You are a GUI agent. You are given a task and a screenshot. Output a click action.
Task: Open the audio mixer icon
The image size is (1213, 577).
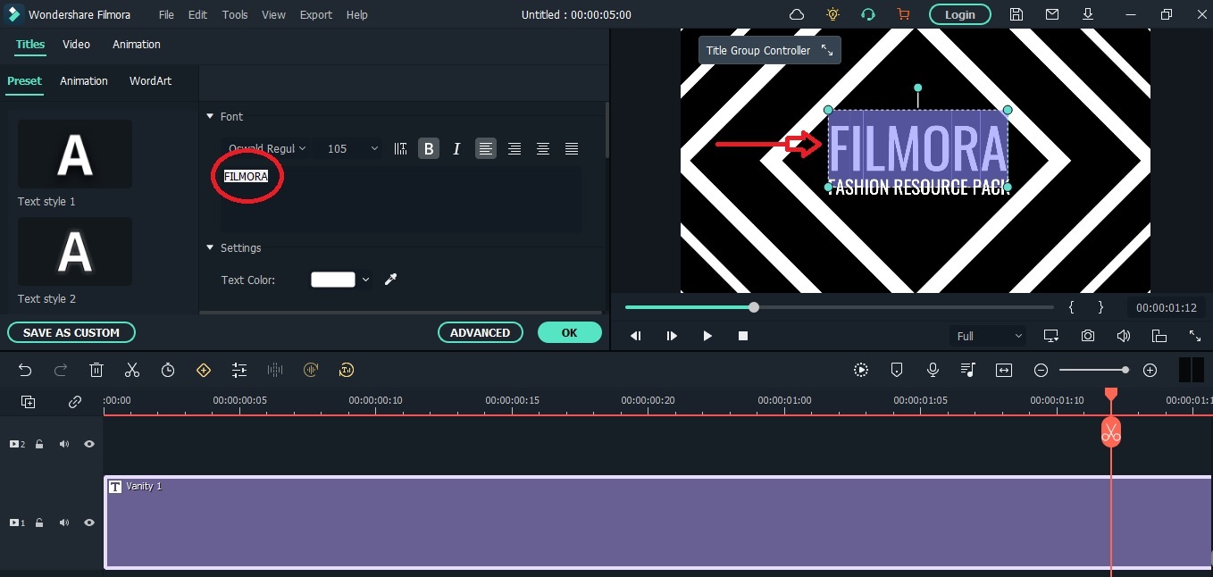point(968,370)
